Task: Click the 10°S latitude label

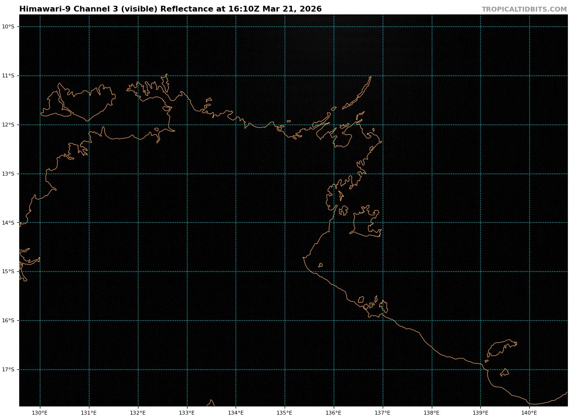Action: point(8,27)
